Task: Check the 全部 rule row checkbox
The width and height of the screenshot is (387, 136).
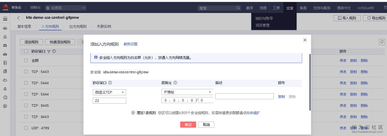Action: tap(26, 60)
